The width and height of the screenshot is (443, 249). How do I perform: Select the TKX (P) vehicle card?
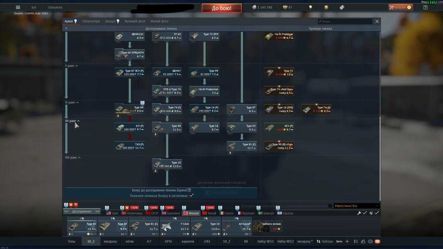[130, 146]
